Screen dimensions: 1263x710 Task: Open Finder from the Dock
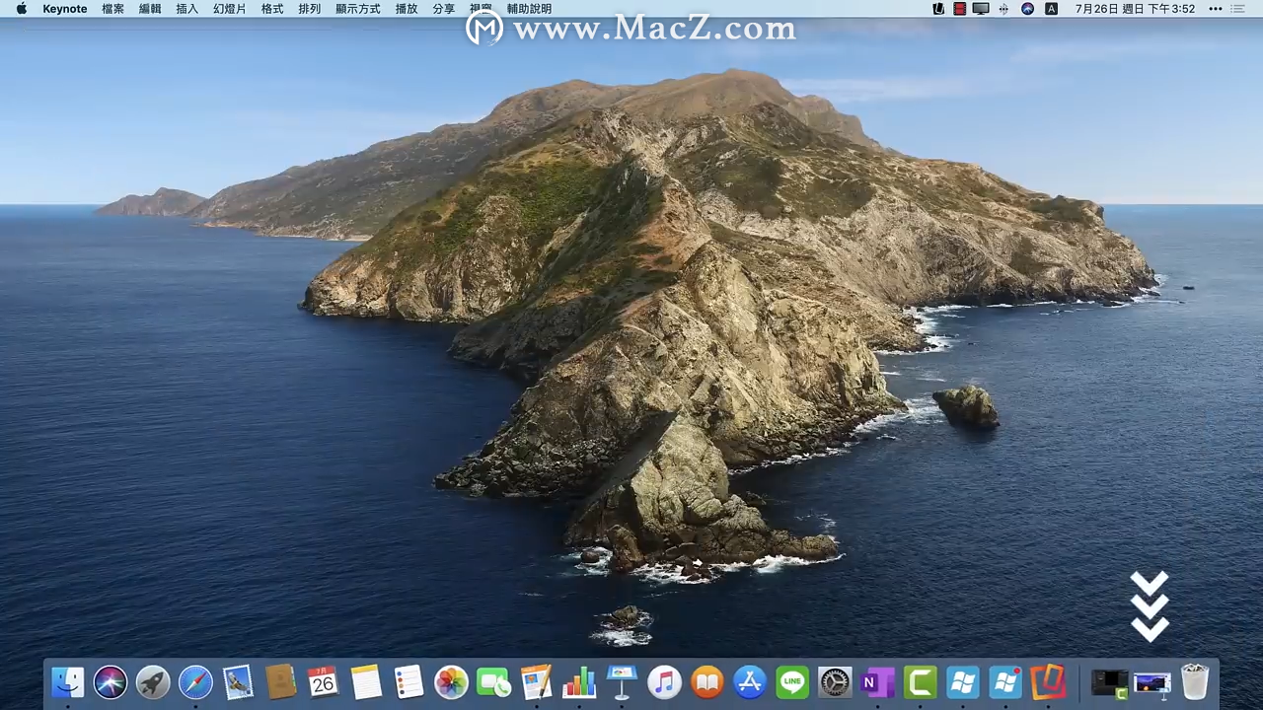click(x=68, y=681)
